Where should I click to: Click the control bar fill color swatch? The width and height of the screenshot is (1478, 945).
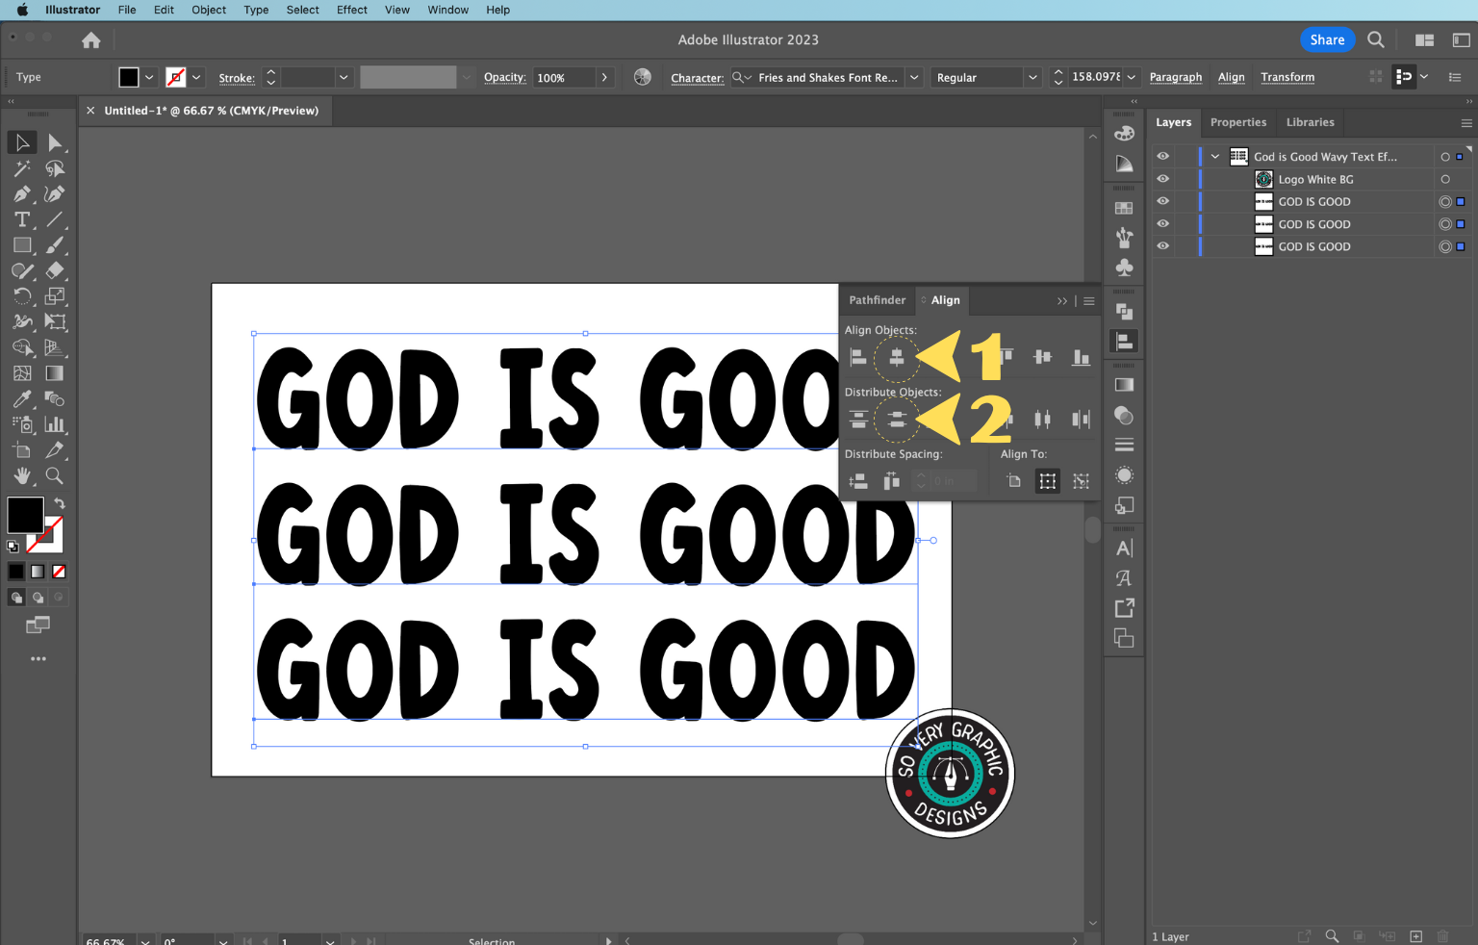[x=129, y=77]
